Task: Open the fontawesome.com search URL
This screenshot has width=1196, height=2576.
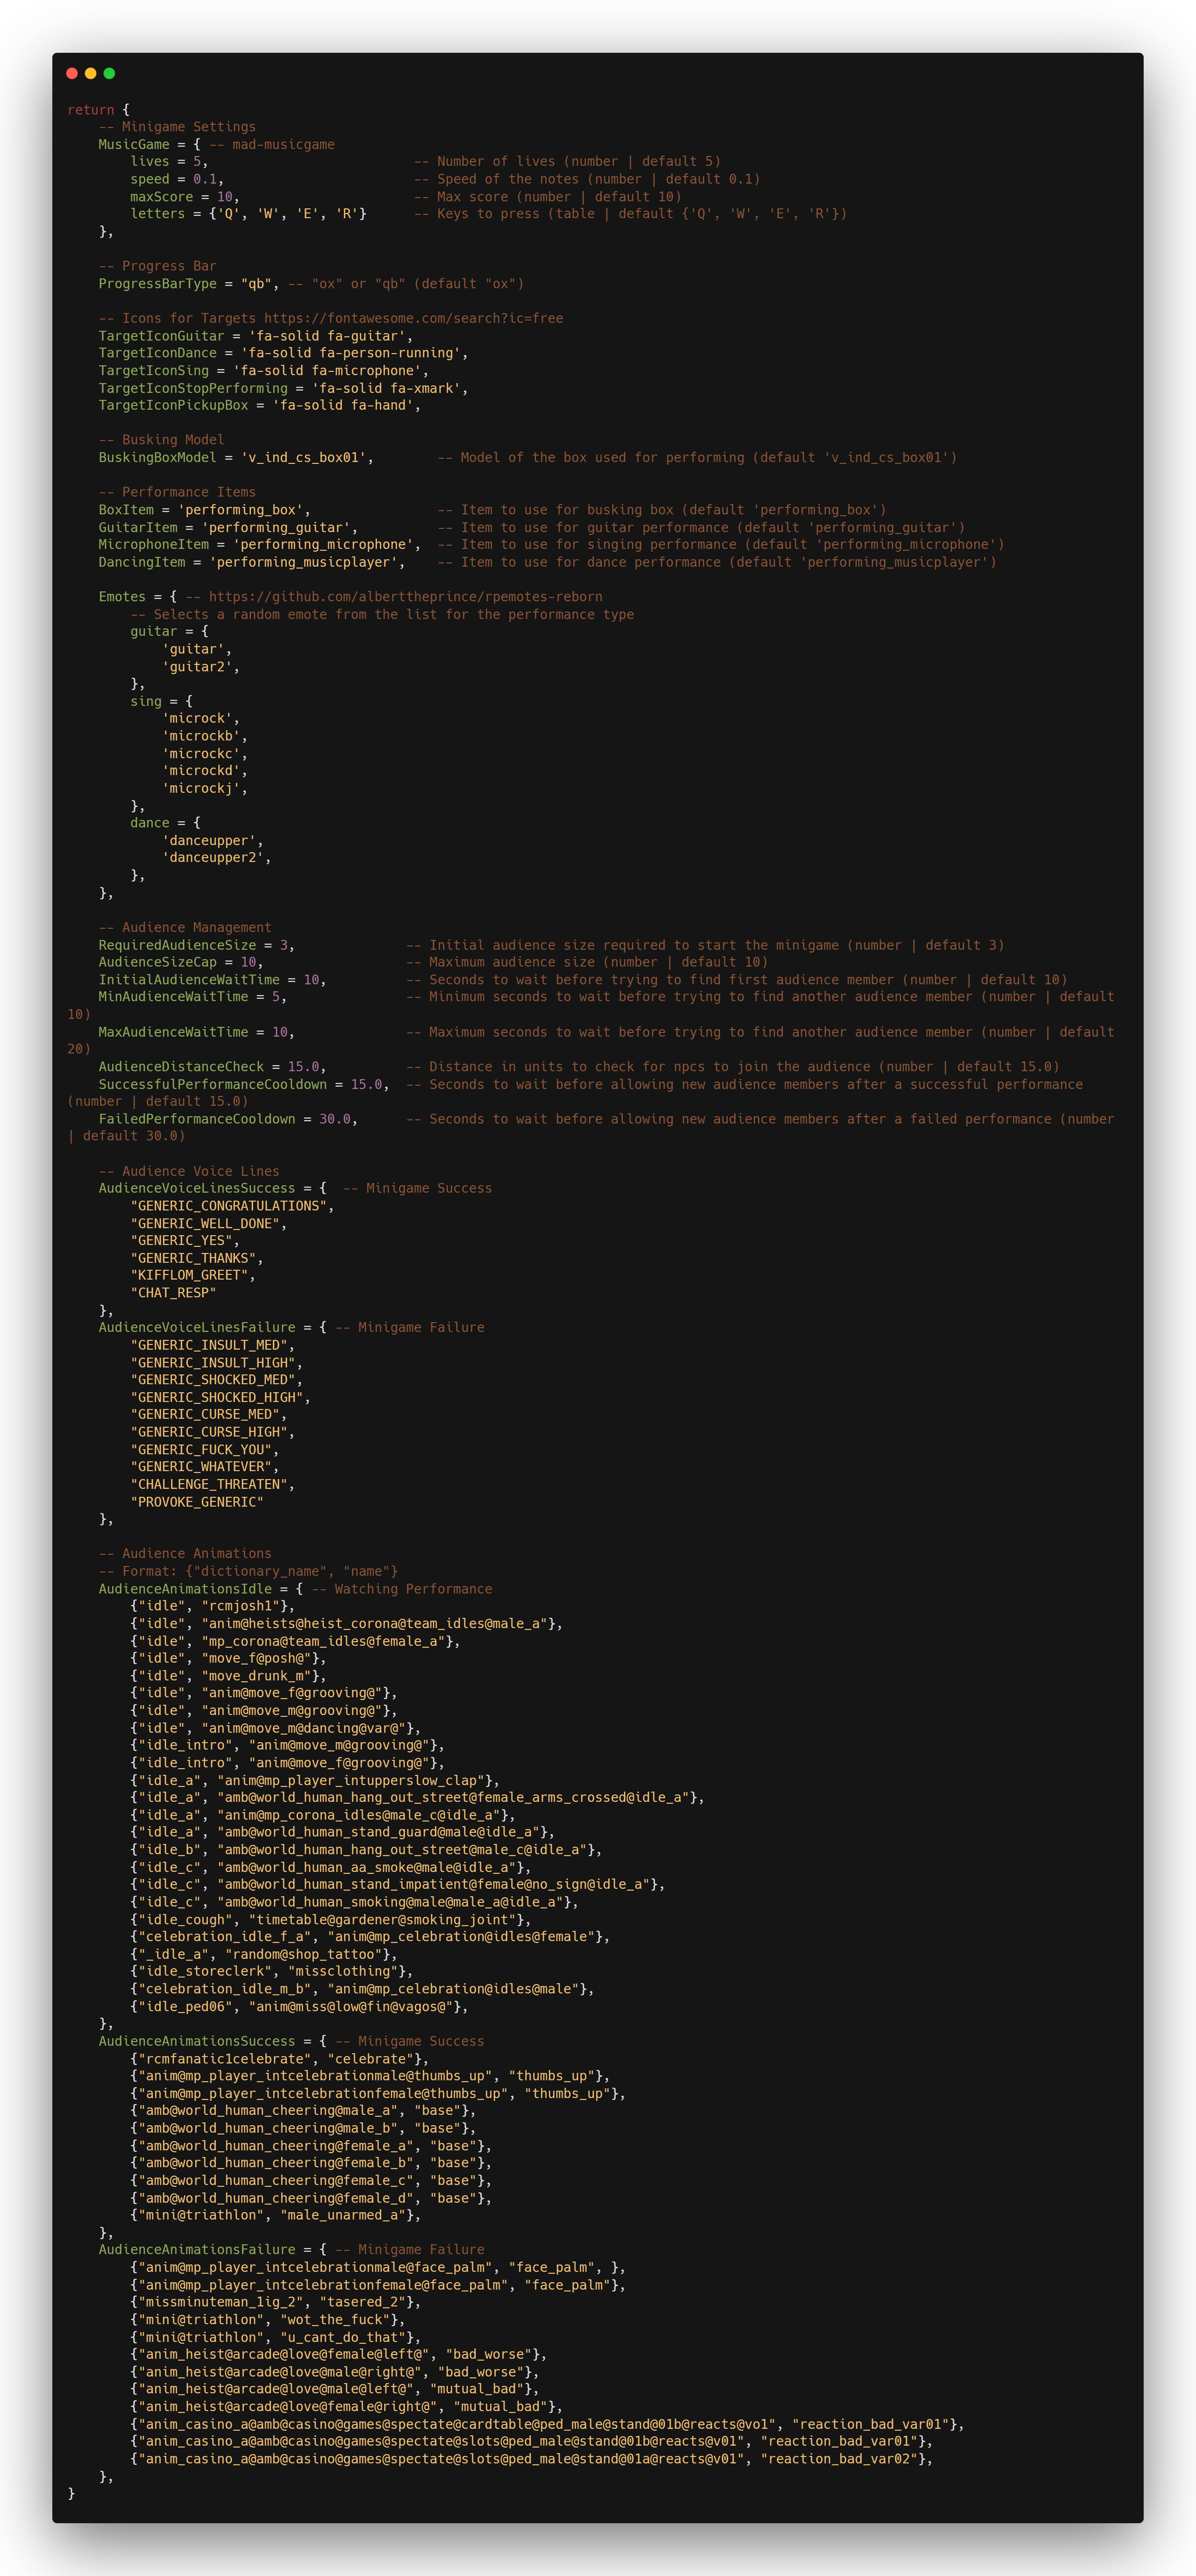Action: pos(413,318)
